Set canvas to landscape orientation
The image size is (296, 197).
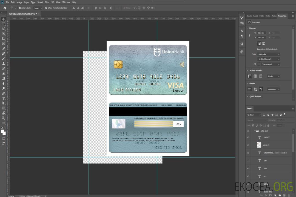click(264, 44)
